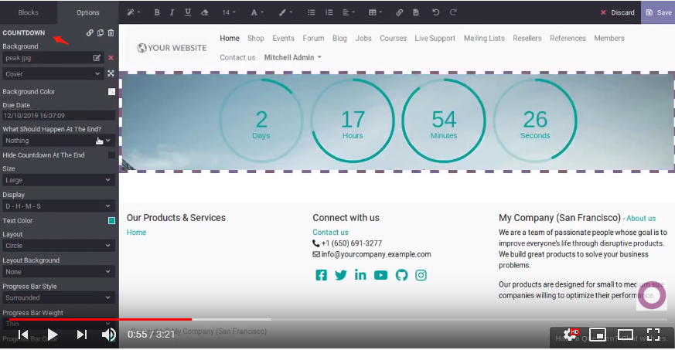Toggle video fullscreen mode

point(653,335)
